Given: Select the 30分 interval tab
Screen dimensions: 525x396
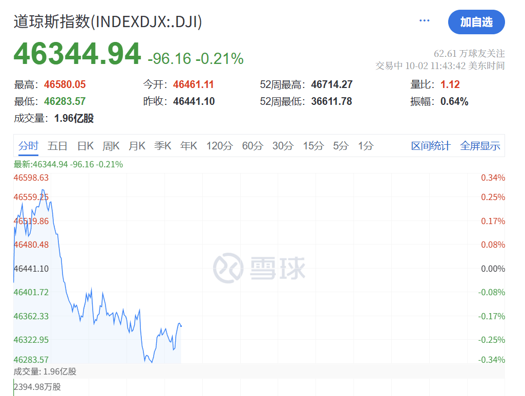Looking at the screenshot, I should click(x=282, y=146).
